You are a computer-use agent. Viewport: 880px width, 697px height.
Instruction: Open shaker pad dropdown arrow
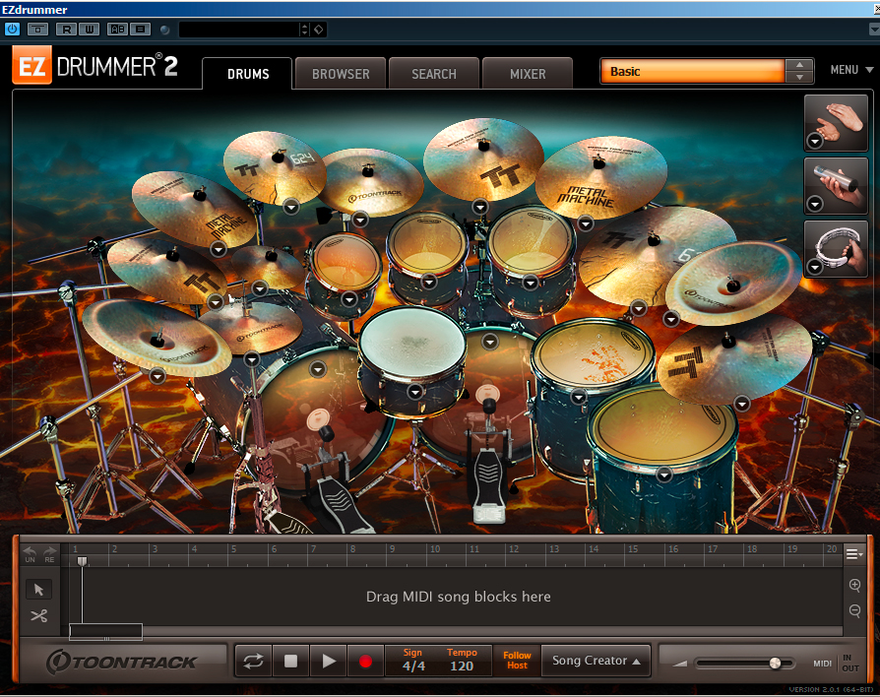click(x=815, y=204)
